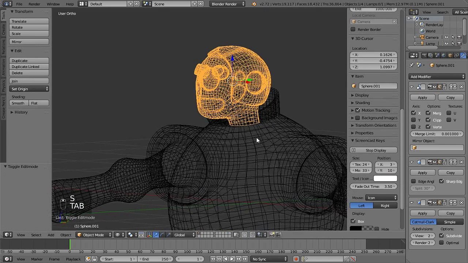The width and height of the screenshot is (468, 263).
Task: Open the Help menu
Action: pyautogui.click(x=69, y=4)
